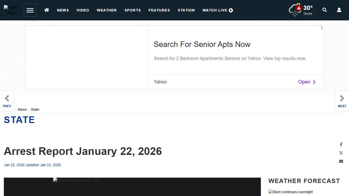
Task: Share article on Facebook
Action: click(x=341, y=144)
